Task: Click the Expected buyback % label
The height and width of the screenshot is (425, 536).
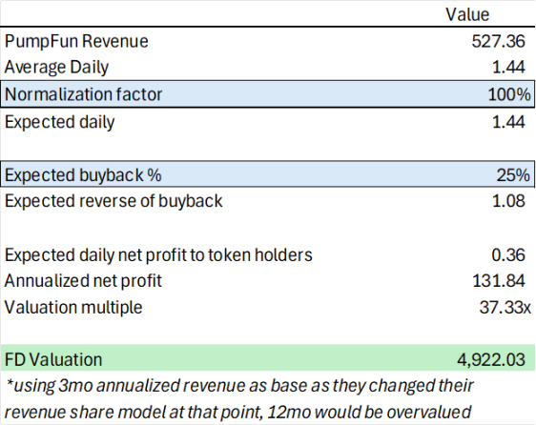Action: coord(83,175)
